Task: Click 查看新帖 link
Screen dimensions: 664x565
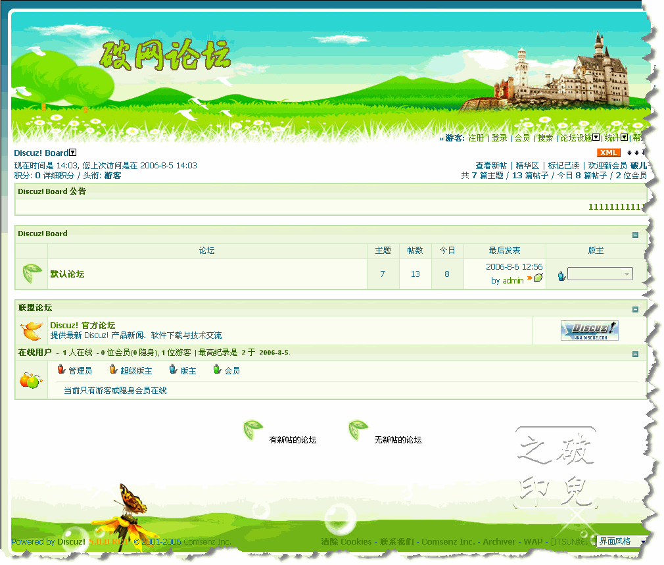Action: (x=491, y=166)
